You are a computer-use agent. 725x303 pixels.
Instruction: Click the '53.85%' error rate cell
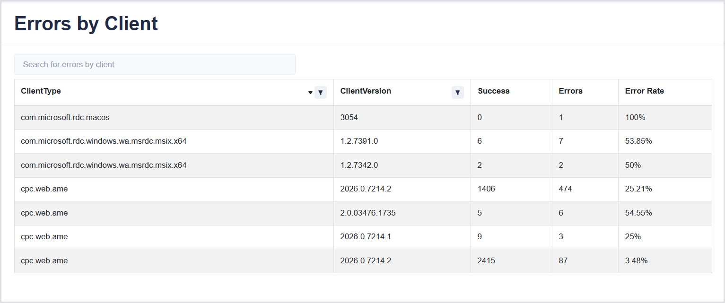click(x=665, y=141)
